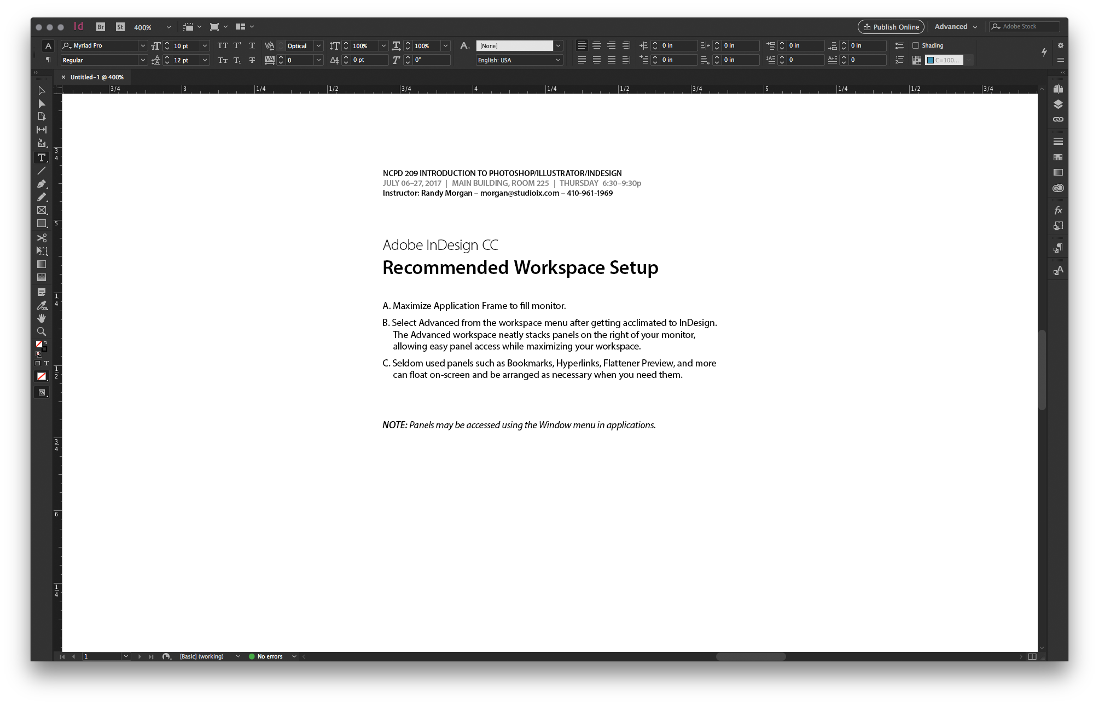
Task: Open the Screen Mode menu
Action: pos(218,27)
